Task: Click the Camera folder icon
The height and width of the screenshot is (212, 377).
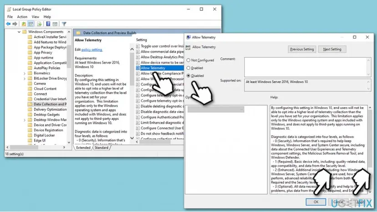Action: point(30,84)
